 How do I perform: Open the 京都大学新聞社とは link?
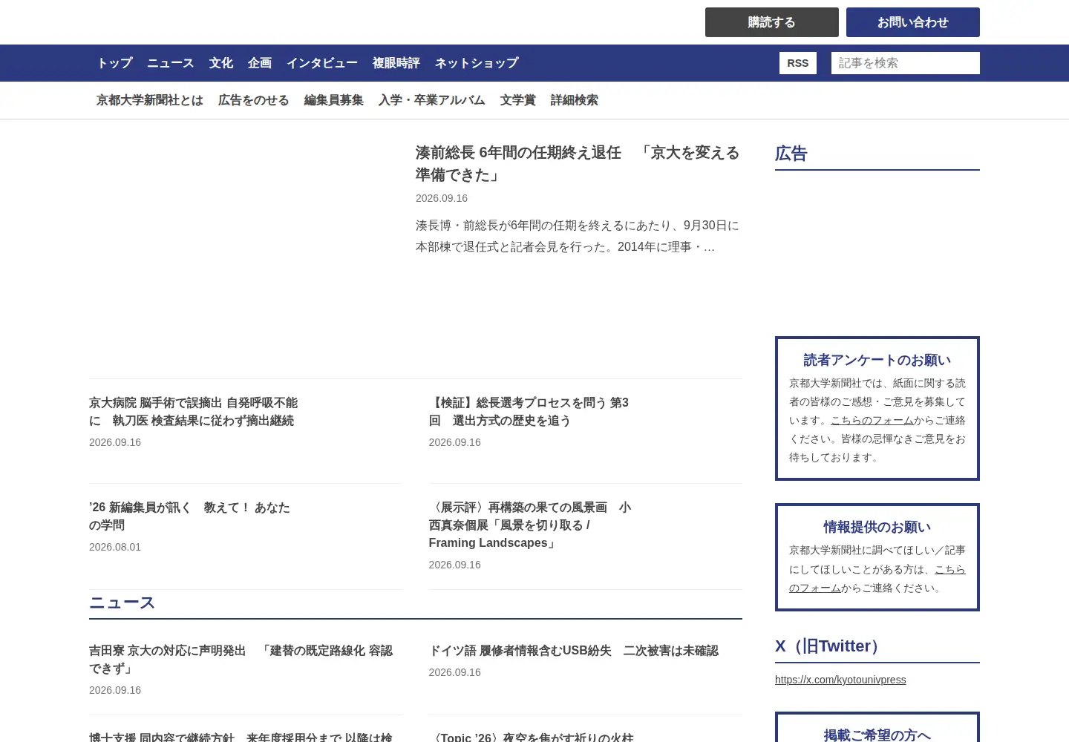(150, 100)
